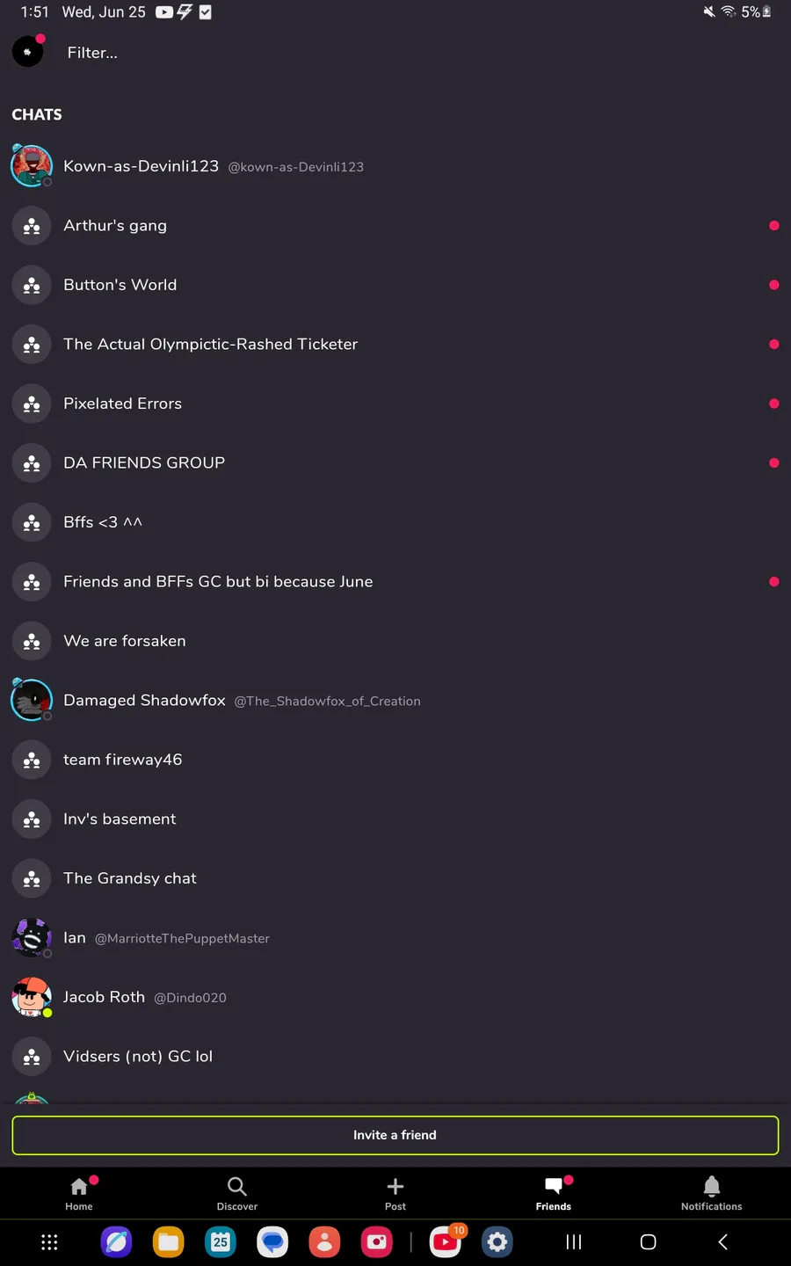Open the Discover search icon
Image resolution: width=791 pixels, height=1266 pixels.
pos(237,1186)
